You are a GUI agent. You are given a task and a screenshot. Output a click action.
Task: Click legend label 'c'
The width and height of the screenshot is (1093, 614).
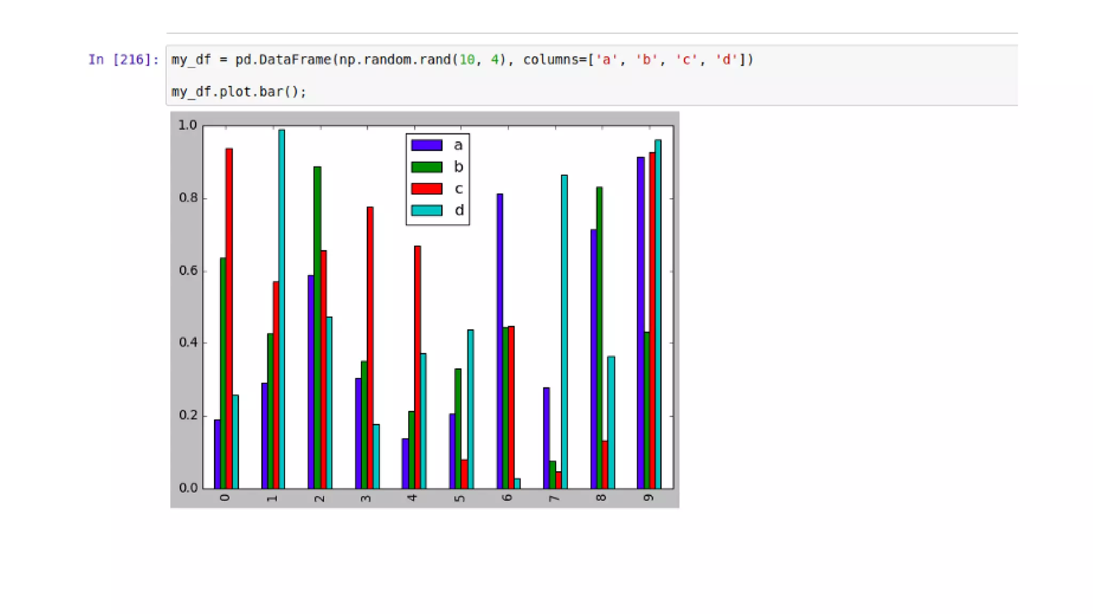click(x=458, y=189)
